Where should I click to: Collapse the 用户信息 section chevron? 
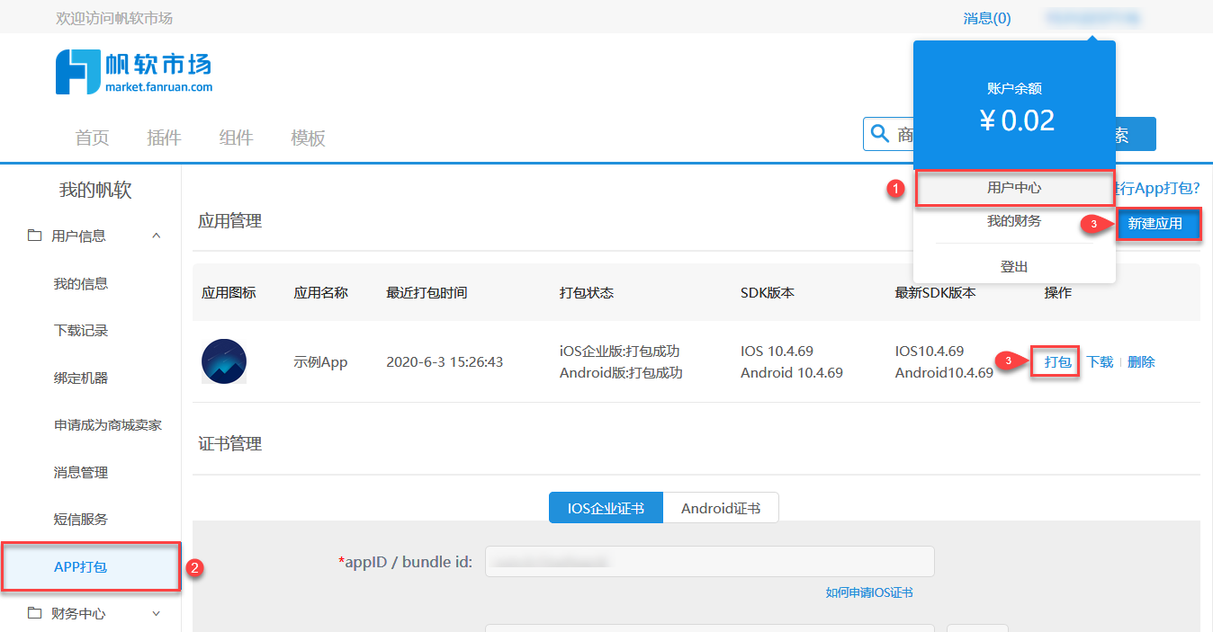tap(157, 236)
